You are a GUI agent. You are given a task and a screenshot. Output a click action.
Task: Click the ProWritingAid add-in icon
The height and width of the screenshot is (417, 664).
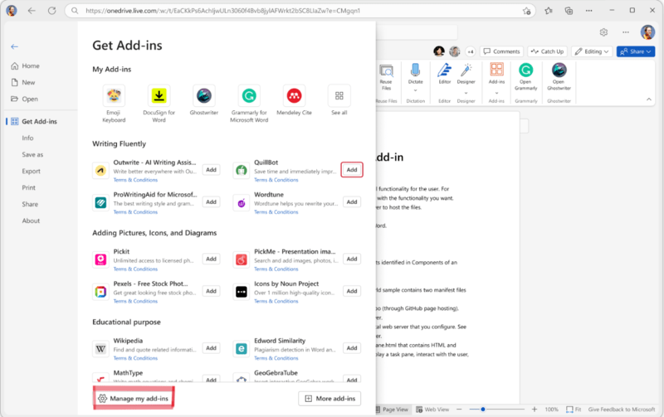pos(100,202)
